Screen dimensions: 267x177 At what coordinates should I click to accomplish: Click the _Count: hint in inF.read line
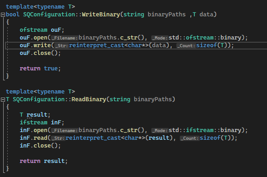(x=189, y=138)
